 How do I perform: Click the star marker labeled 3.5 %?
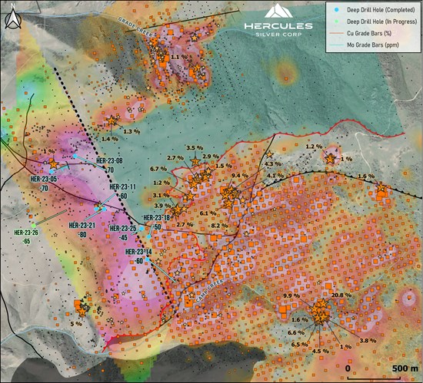pyautogui.click(x=195, y=161)
